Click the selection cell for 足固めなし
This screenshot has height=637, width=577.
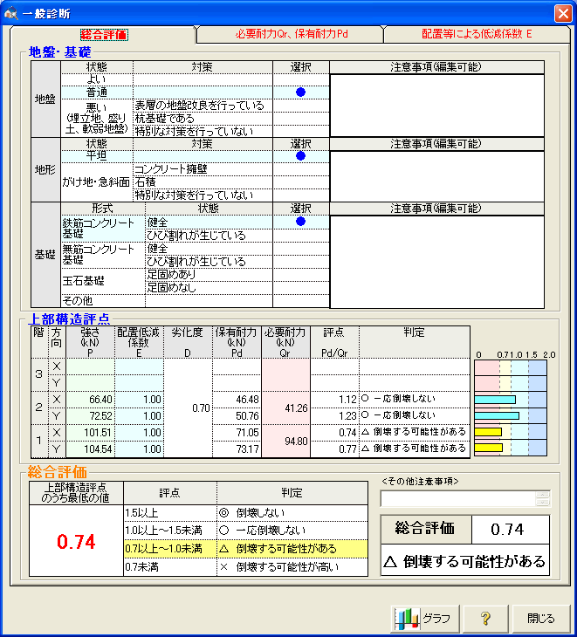(x=300, y=288)
